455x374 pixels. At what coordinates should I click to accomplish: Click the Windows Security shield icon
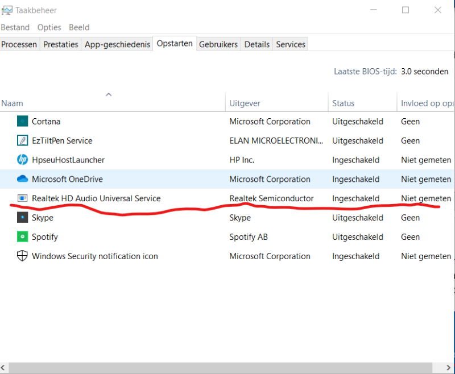click(x=22, y=256)
